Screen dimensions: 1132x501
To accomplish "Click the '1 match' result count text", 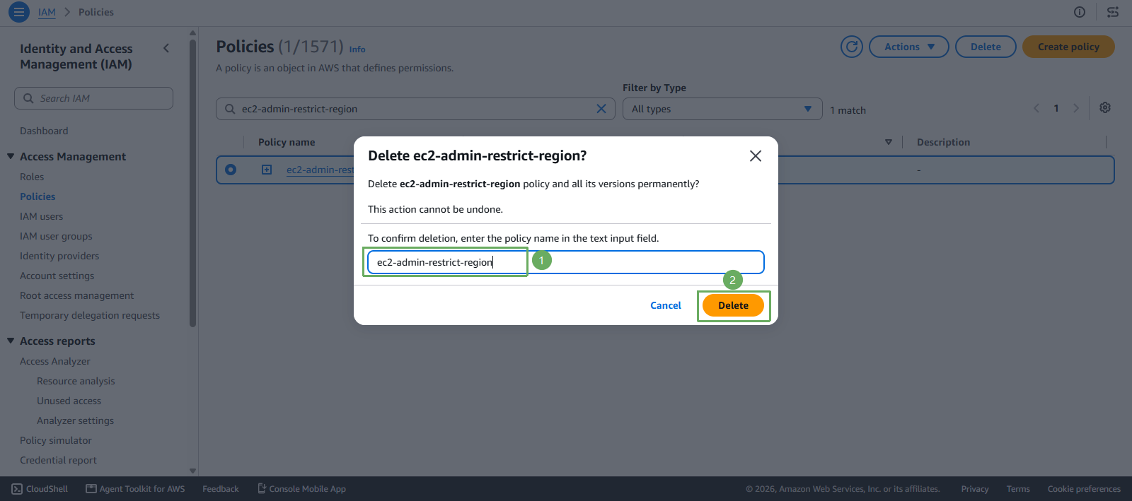I will pos(848,110).
